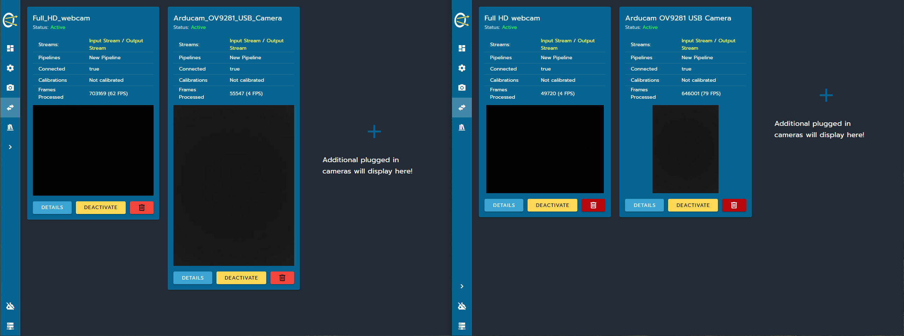Open Output Stream link on 'Arducam OV9281 USB Camera'
This screenshot has height=336, width=904.
pyautogui.click(x=726, y=41)
